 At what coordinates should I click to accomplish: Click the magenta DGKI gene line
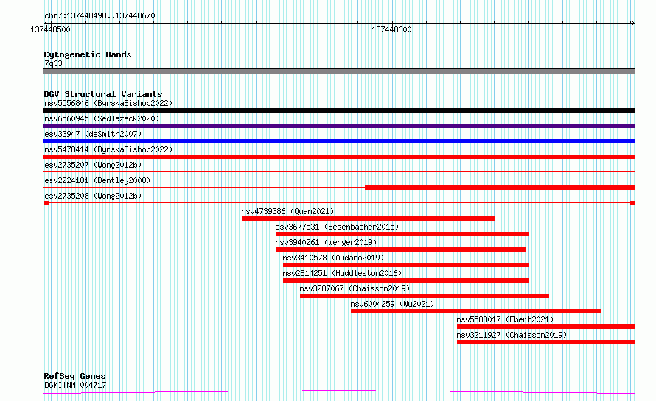click(x=339, y=392)
